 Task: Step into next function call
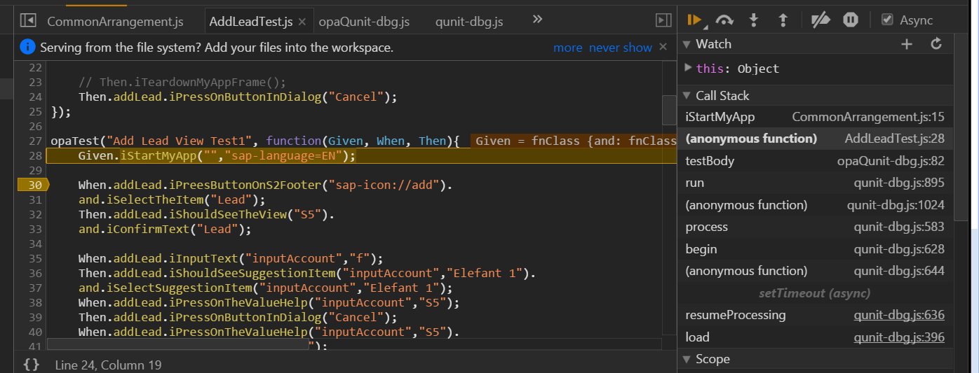point(754,20)
